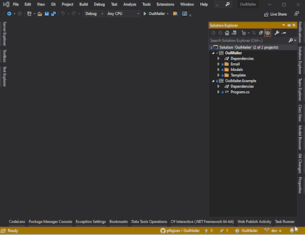Click the Open File folder icon
The width and height of the screenshot is (305, 235).
[x=40, y=14]
